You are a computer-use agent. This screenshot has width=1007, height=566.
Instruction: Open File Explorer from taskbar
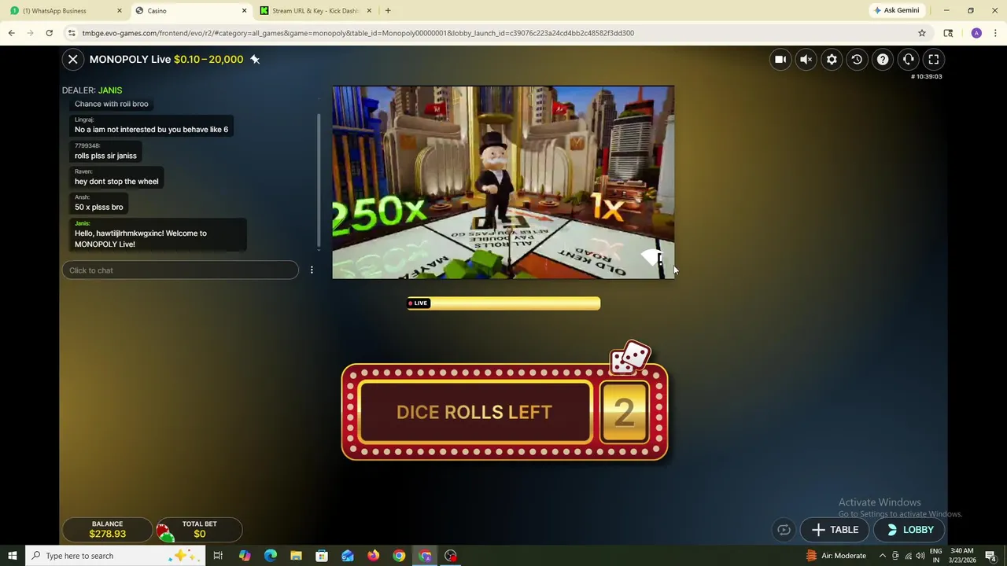coord(296,556)
